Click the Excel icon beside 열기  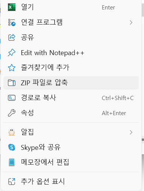pyautogui.click(x=12, y=7)
